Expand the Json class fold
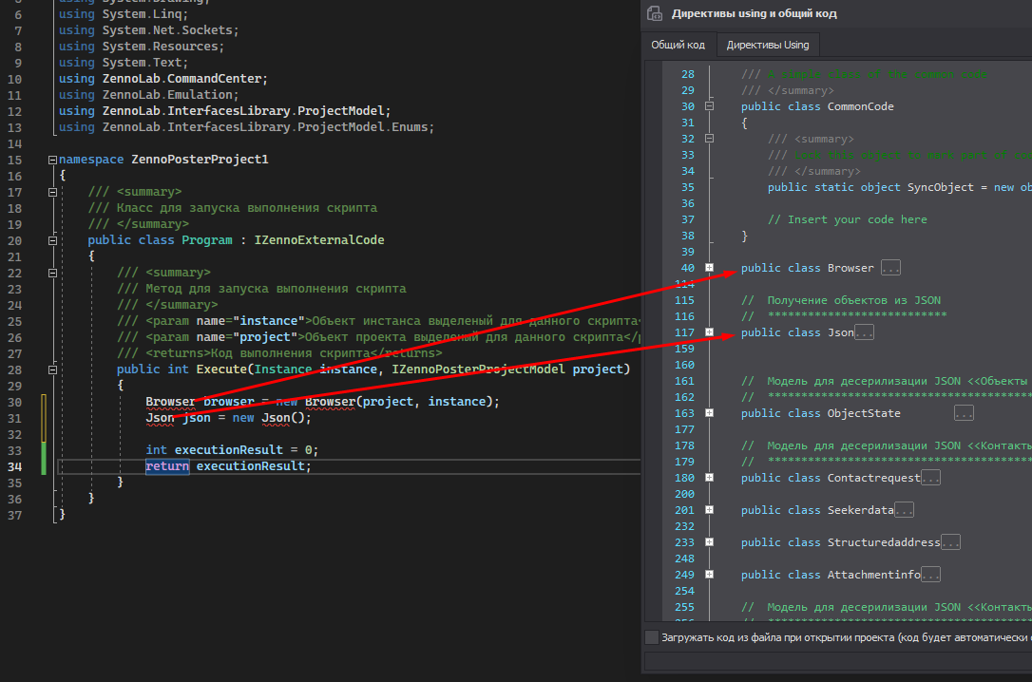Screen dimensions: 1032x682 tap(710, 332)
